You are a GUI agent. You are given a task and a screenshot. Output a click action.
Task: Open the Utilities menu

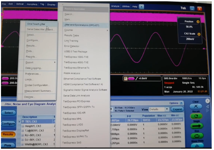coord(126,6)
